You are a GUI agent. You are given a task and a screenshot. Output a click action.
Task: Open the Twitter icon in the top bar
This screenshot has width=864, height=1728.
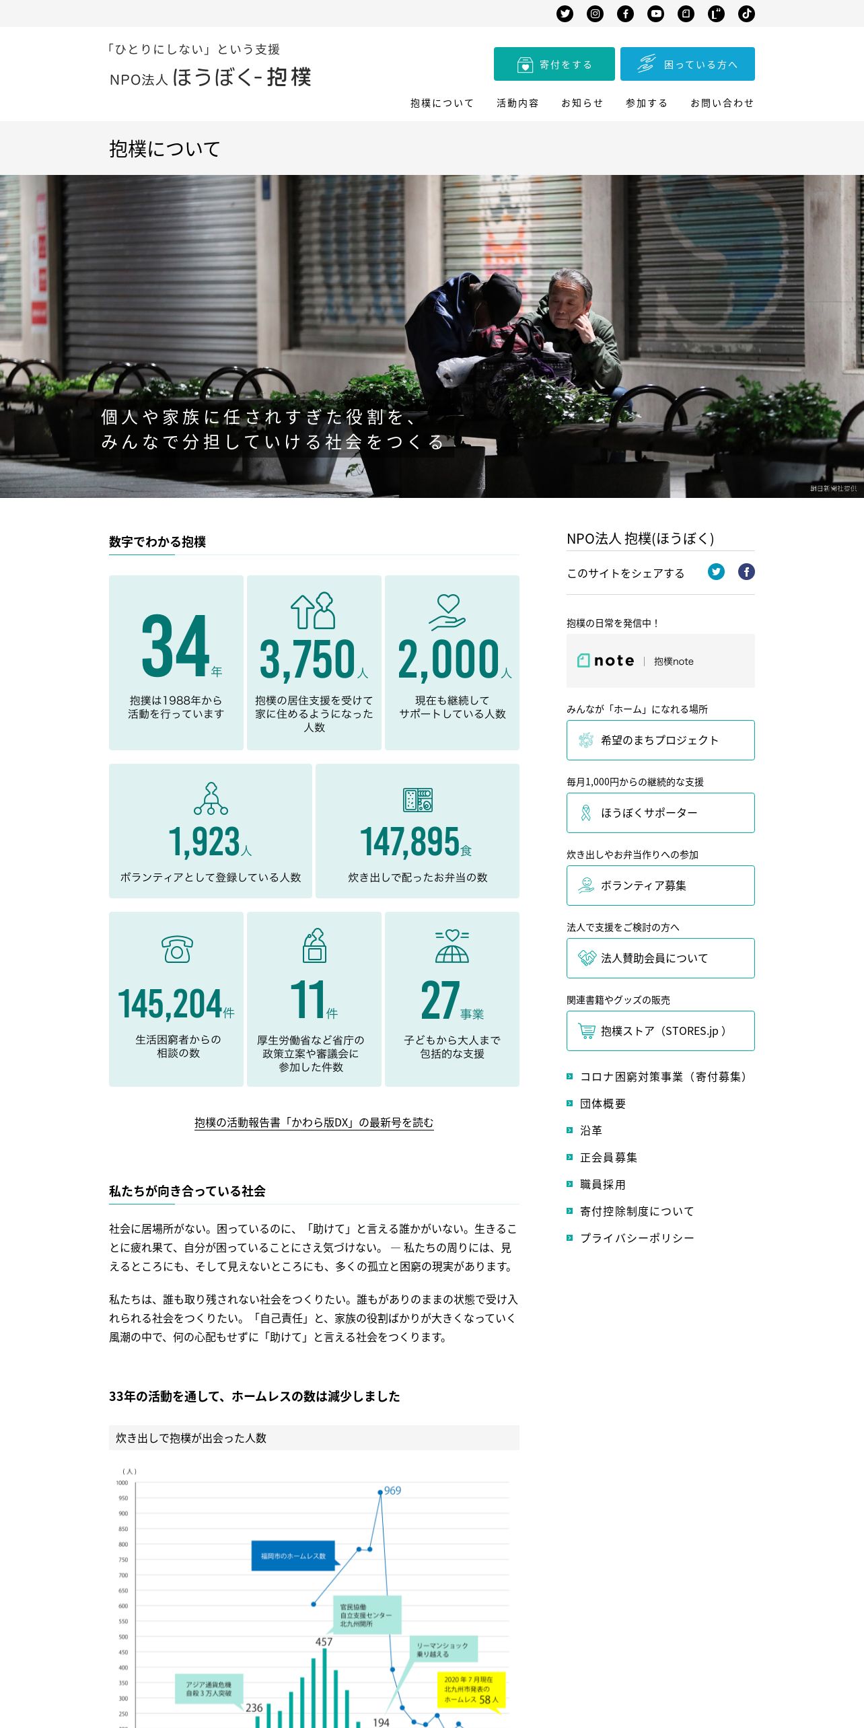565,13
